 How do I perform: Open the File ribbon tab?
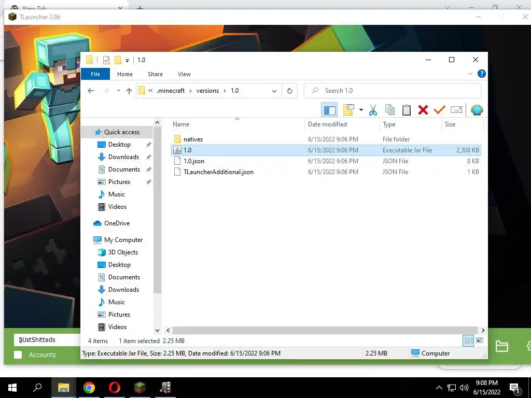[x=95, y=74]
